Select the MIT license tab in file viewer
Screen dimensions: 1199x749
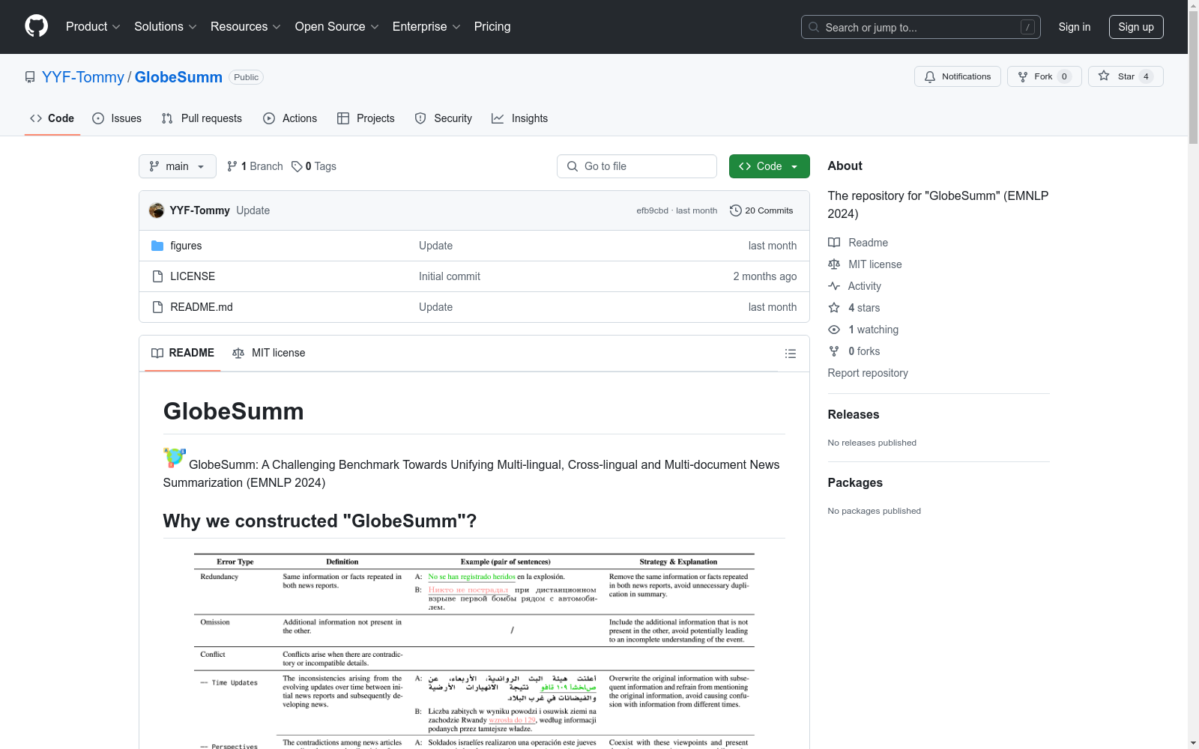[269, 353]
